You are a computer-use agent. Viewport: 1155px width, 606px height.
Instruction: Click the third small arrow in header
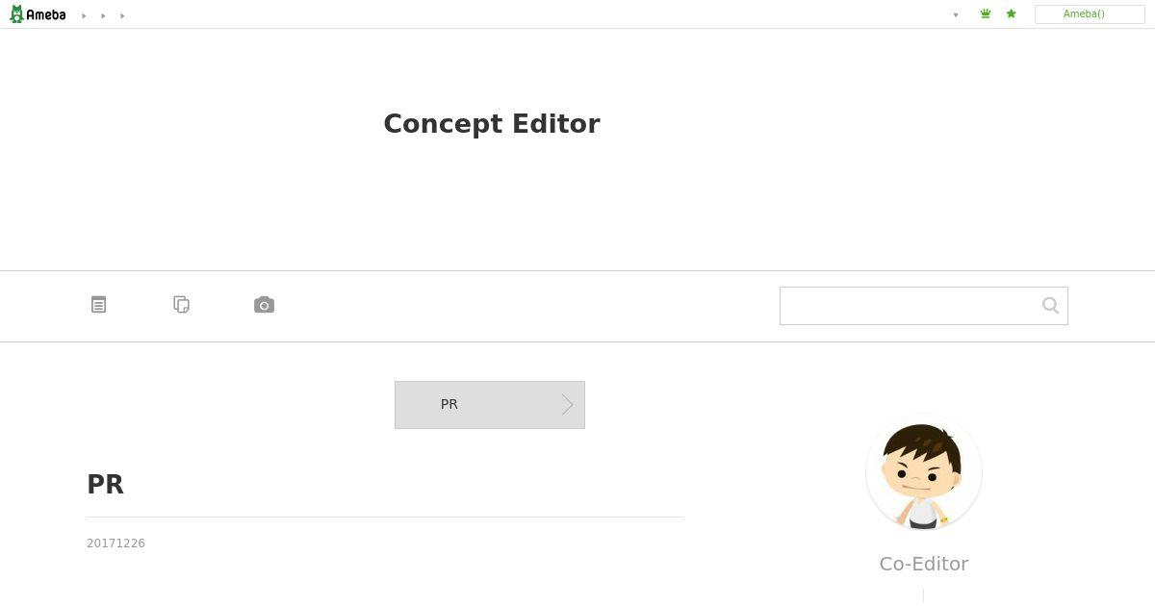click(122, 15)
